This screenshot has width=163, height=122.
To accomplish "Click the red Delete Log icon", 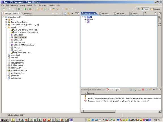I will point(143,90).
